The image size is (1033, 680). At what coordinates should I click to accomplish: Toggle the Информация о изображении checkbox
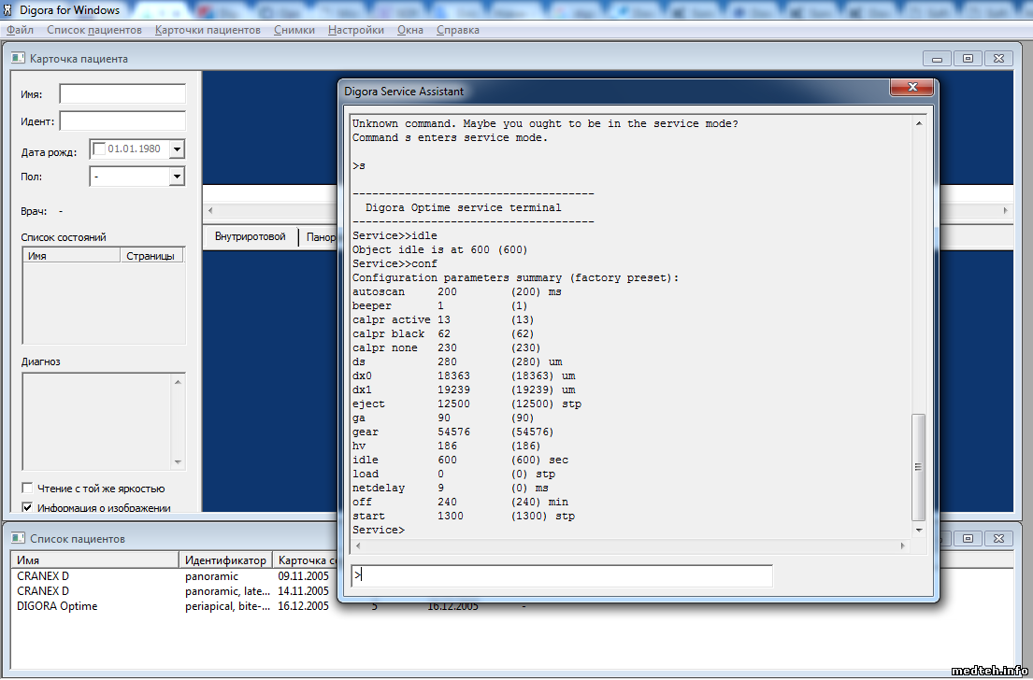(28, 508)
